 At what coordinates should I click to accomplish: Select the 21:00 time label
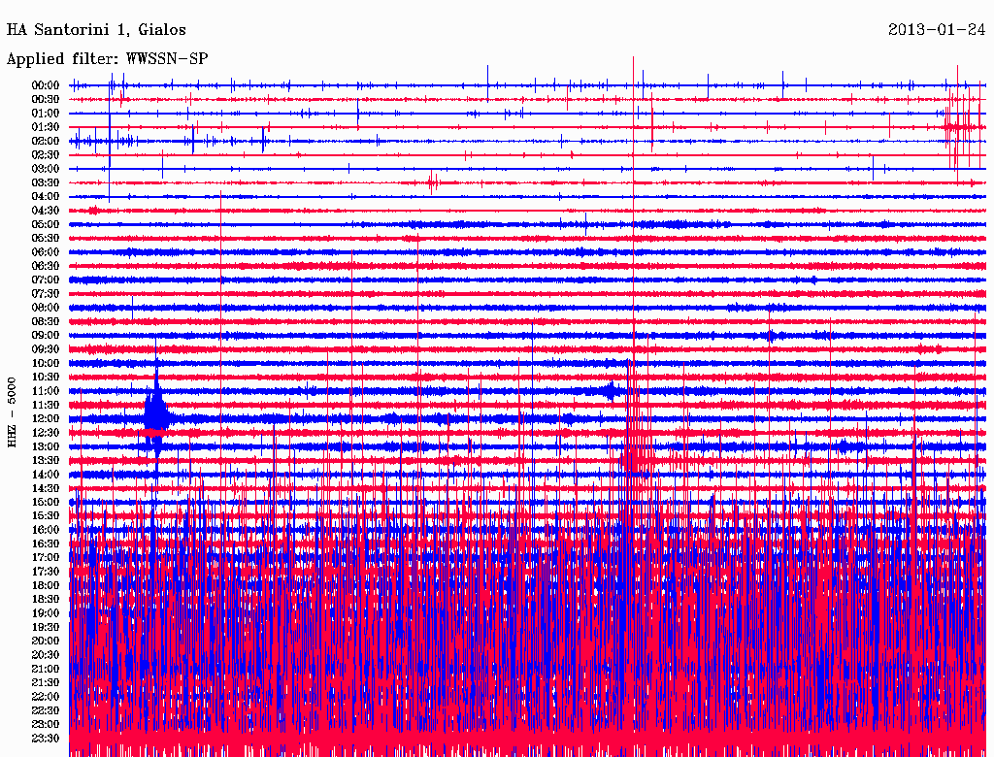tap(46, 669)
